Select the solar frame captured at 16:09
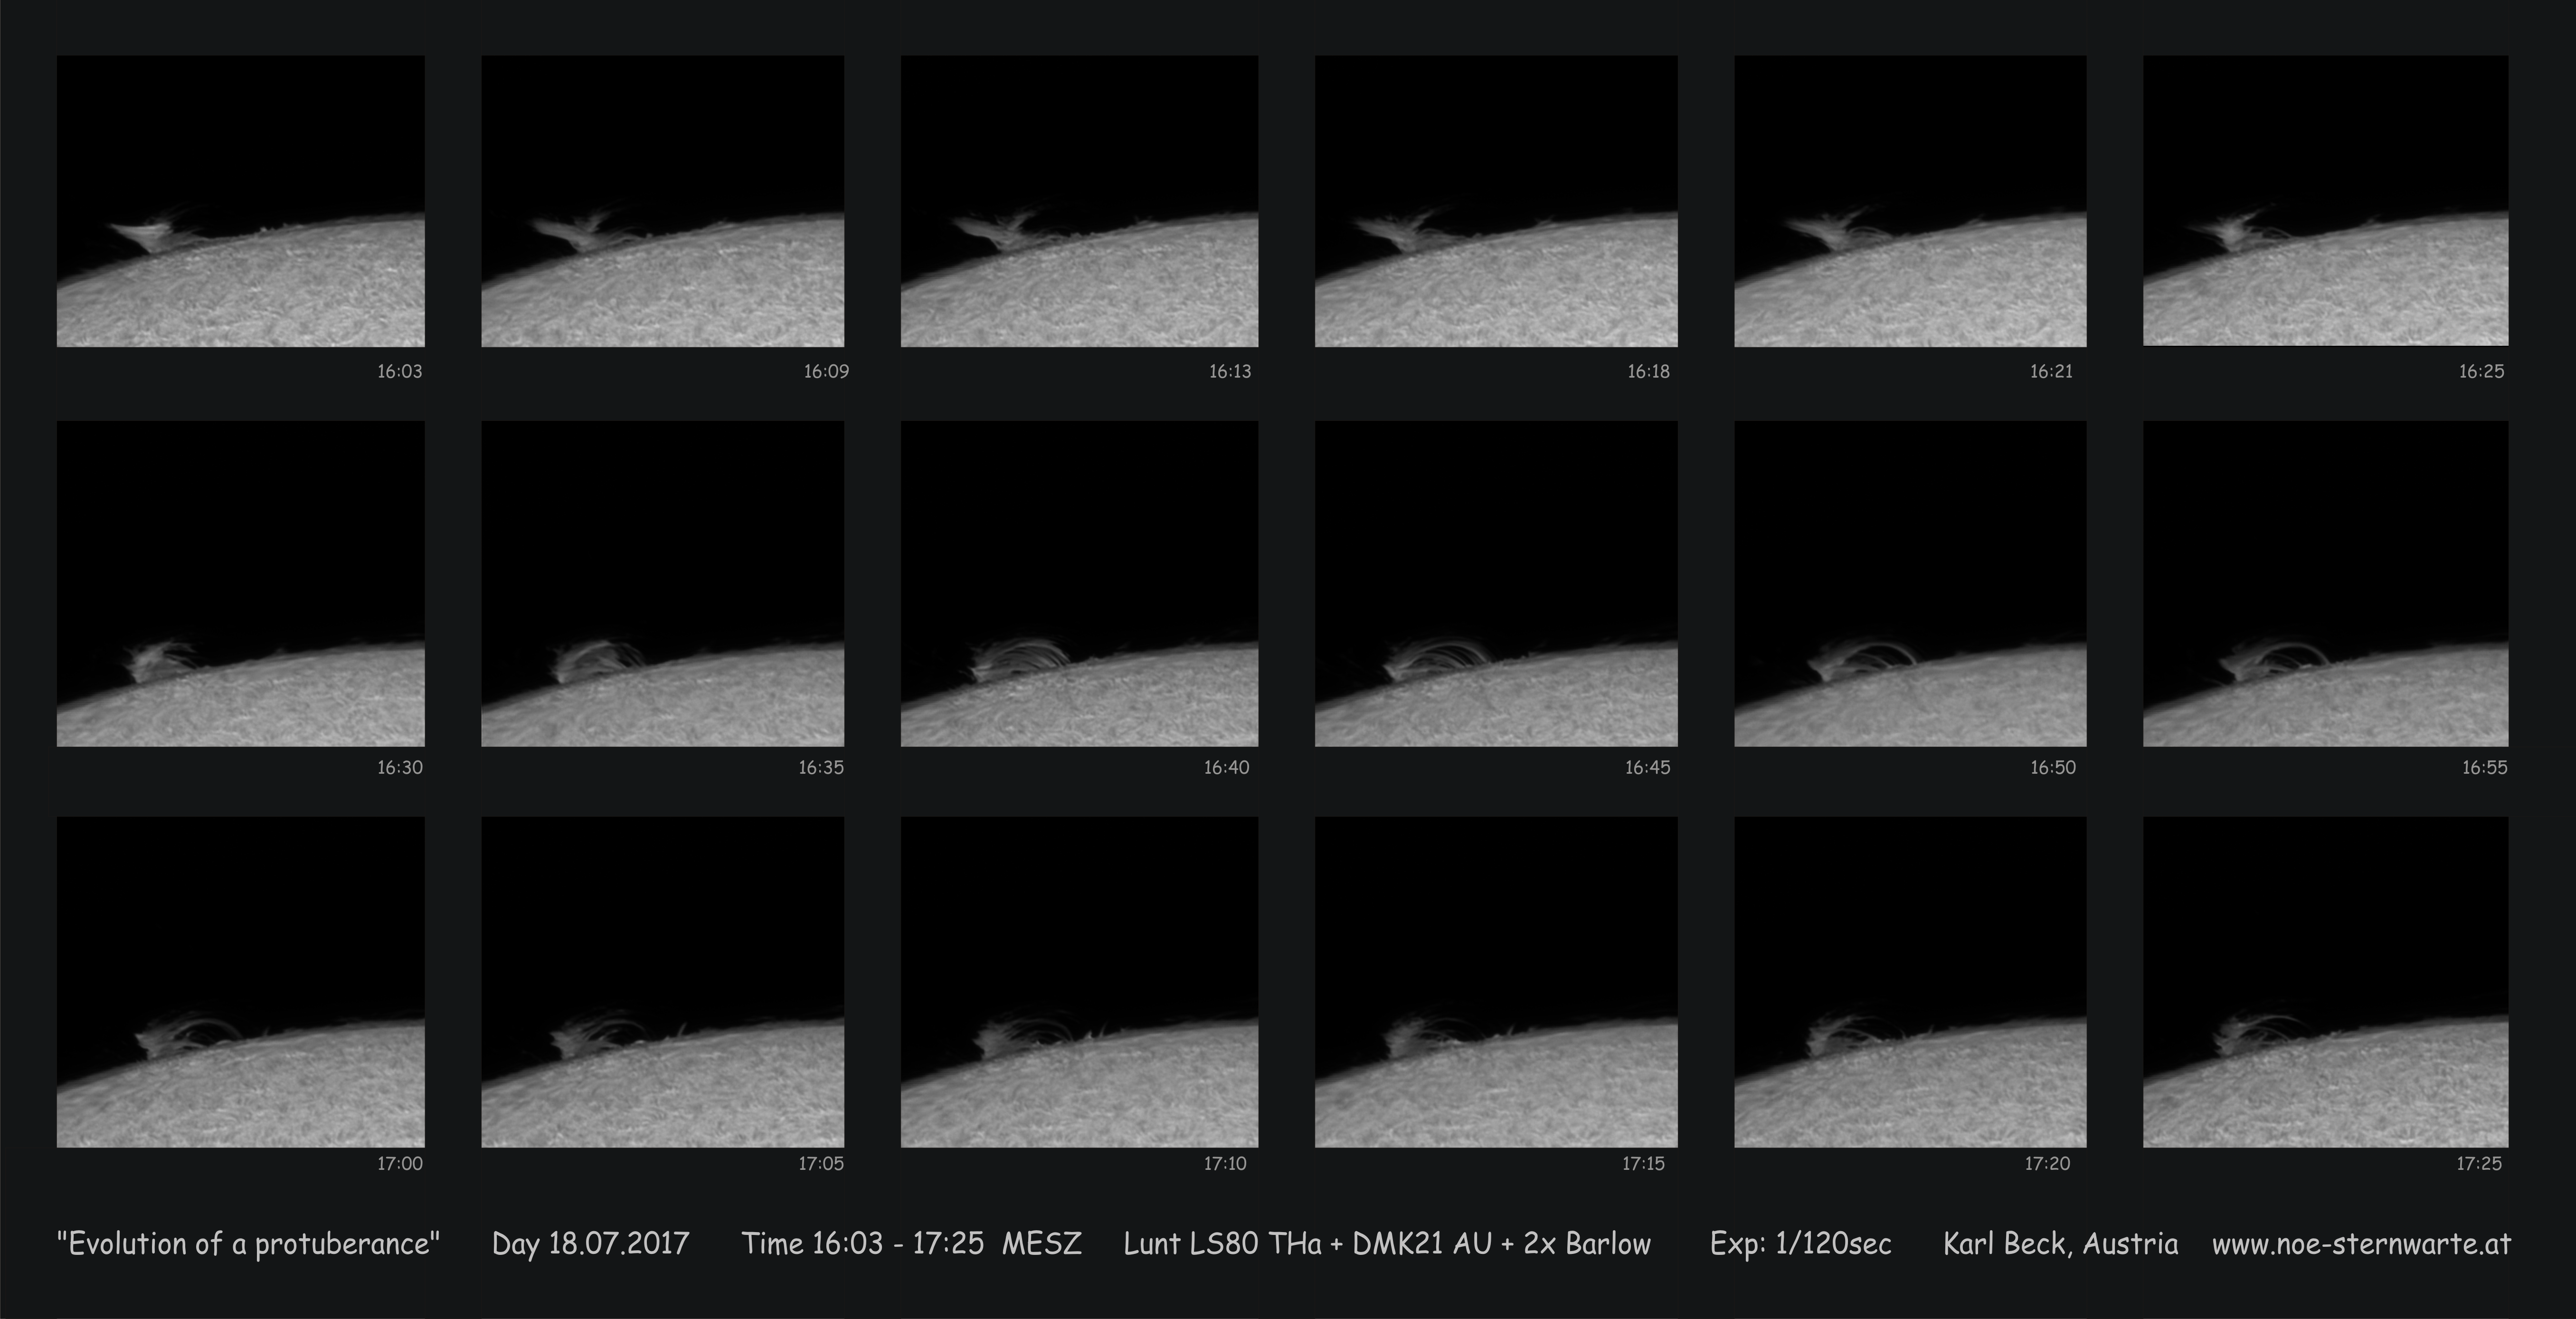This screenshot has height=1319, width=2576. pos(662,201)
